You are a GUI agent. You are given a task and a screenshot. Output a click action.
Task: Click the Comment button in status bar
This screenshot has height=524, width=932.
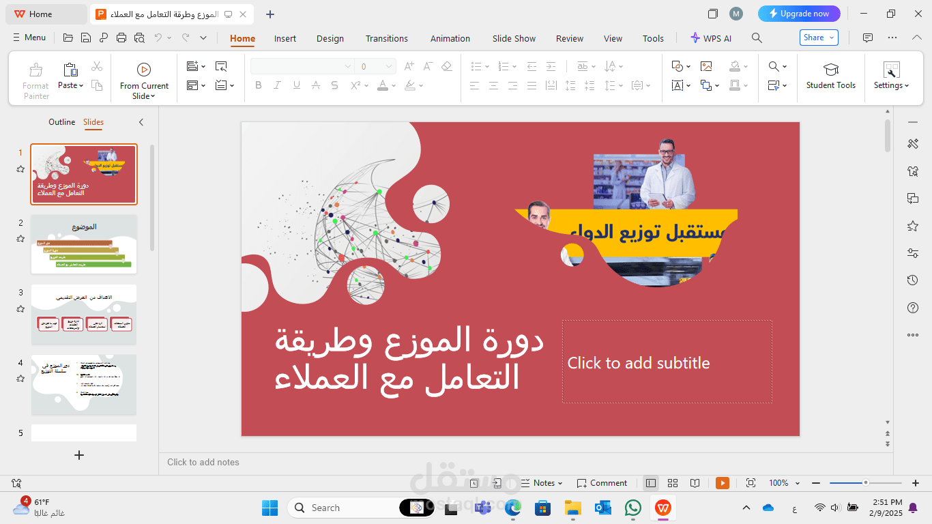(602, 483)
